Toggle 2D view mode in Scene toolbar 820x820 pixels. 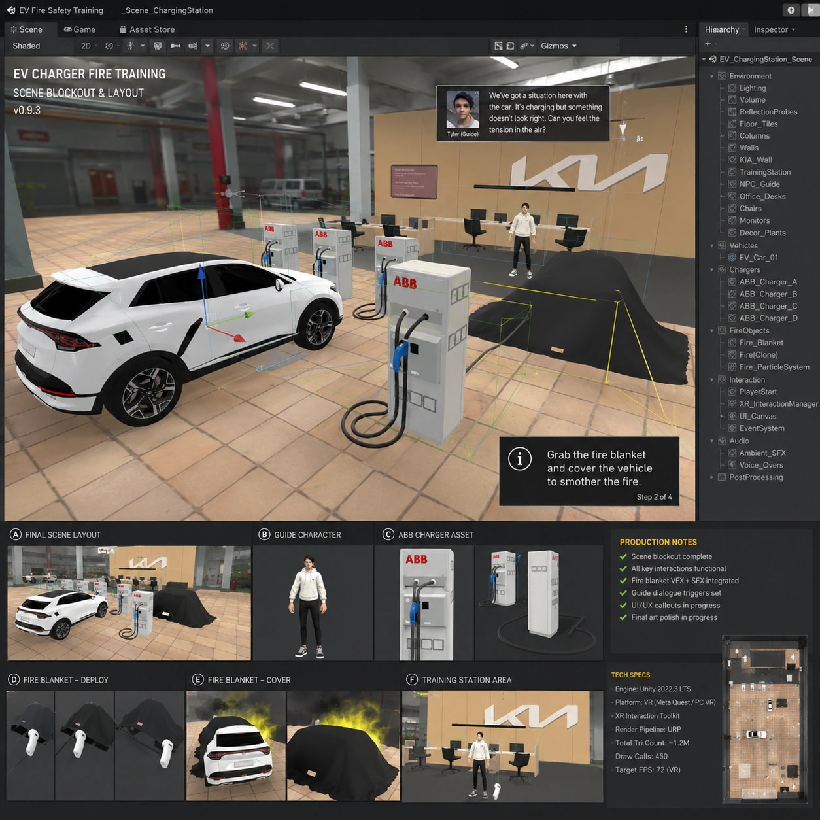[x=86, y=46]
